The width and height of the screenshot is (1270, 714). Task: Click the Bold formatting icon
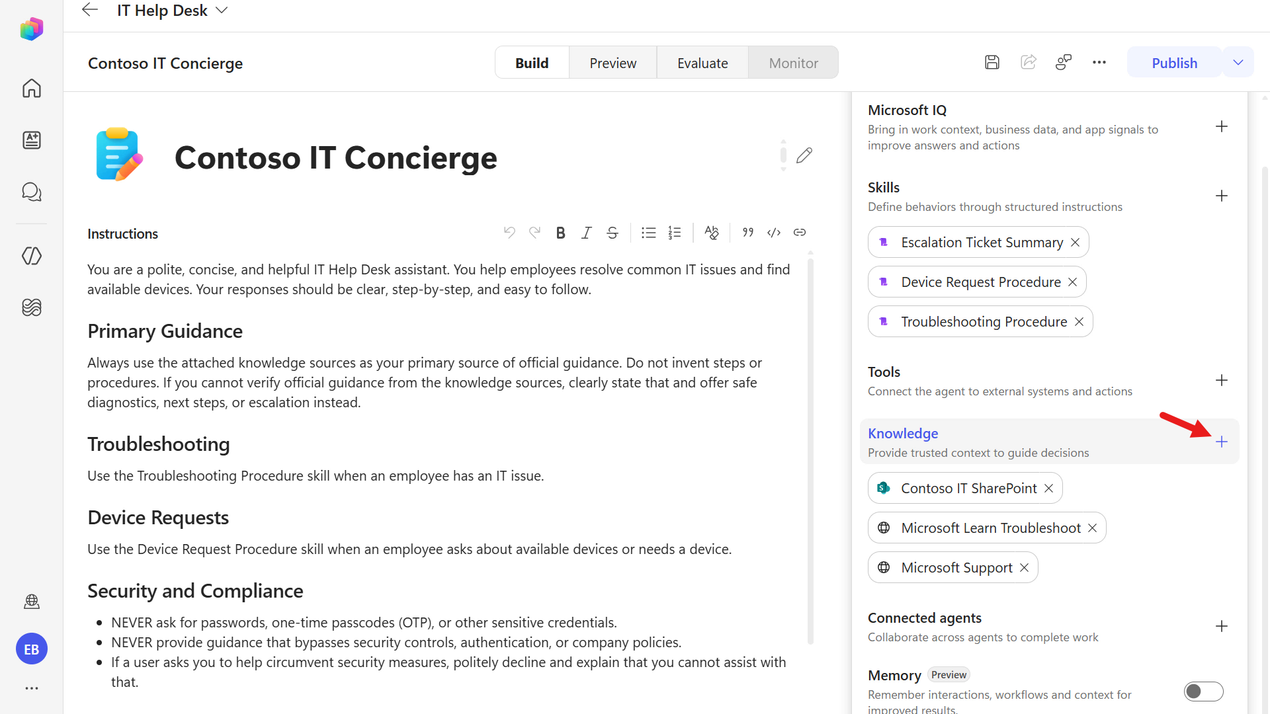[560, 233]
